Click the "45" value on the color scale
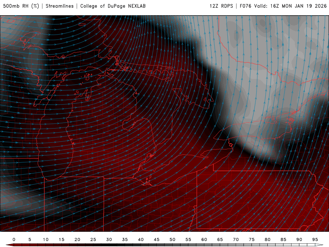 click(x=157, y=240)
